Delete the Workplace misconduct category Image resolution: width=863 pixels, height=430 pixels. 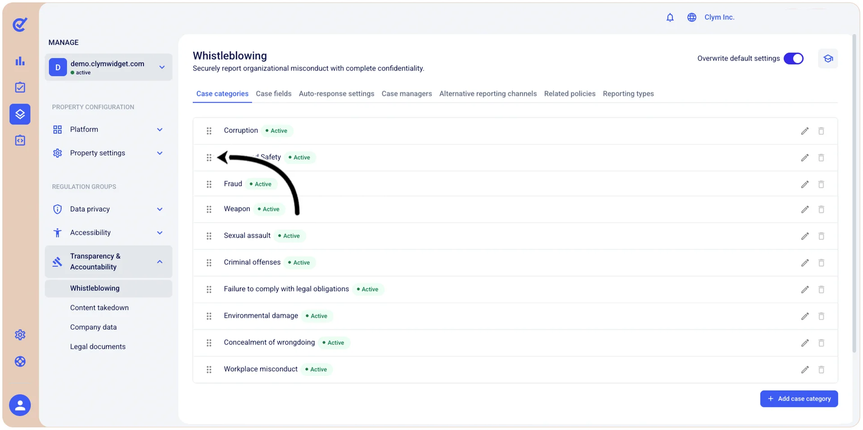coord(821,370)
